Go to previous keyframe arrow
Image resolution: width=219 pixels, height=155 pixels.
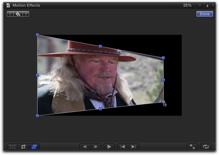coord(10,14)
